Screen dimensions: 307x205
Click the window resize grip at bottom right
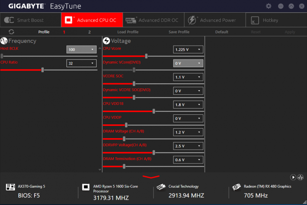[305, 202]
